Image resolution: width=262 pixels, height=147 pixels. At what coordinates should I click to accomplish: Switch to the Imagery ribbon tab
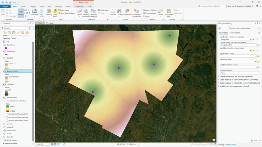coord(58,7)
